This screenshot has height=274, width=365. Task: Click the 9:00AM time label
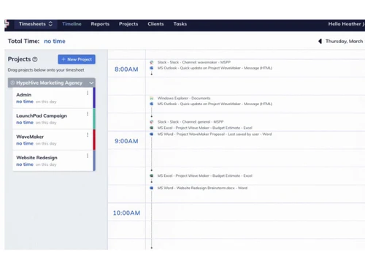pyautogui.click(x=126, y=141)
